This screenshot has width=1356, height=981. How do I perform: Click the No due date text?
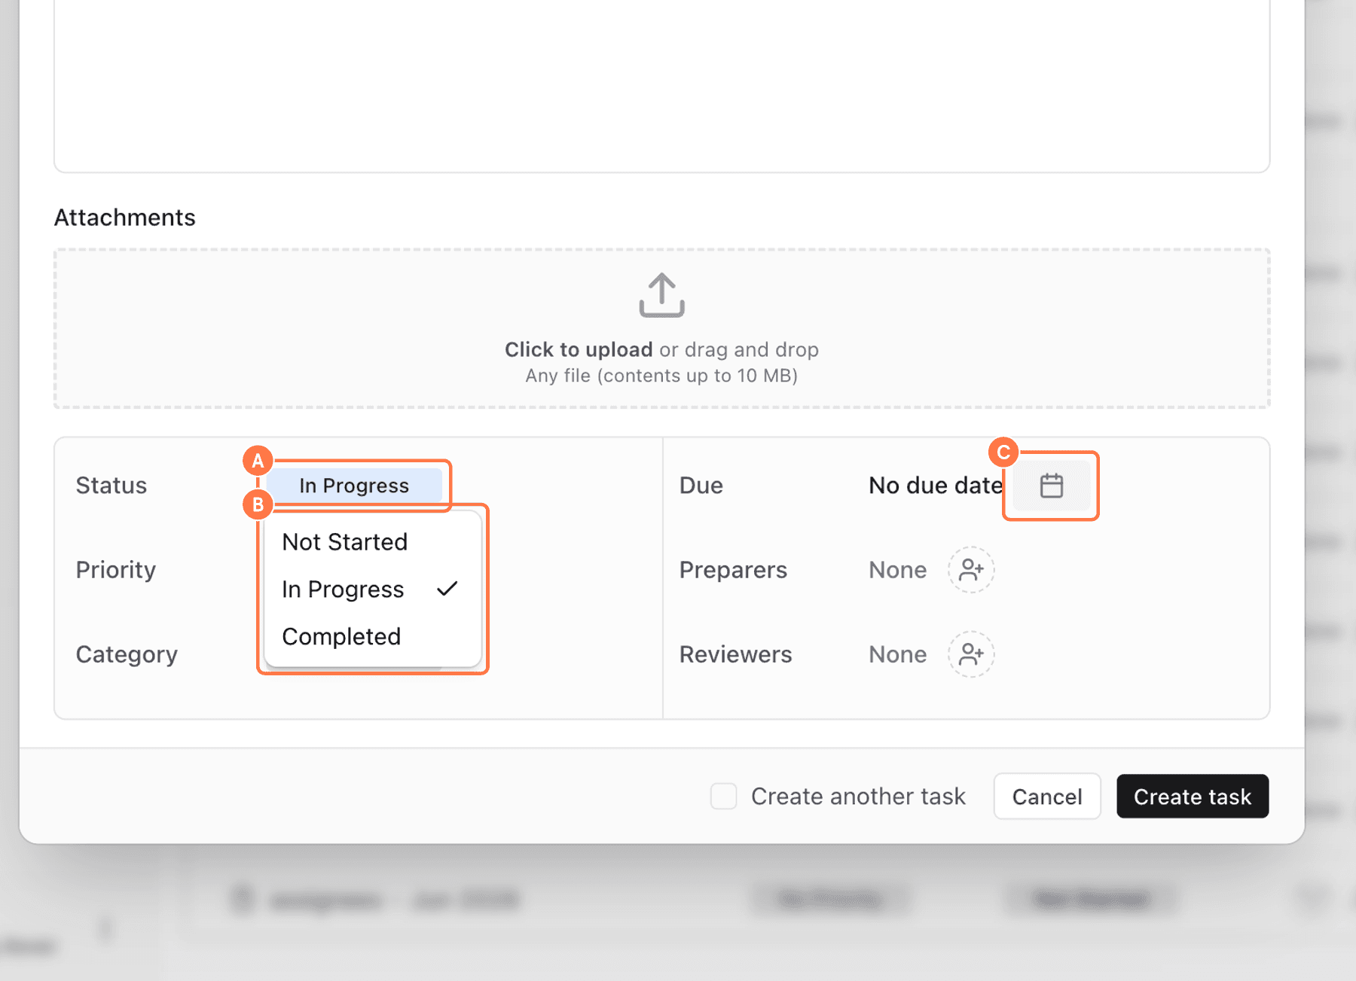click(936, 486)
